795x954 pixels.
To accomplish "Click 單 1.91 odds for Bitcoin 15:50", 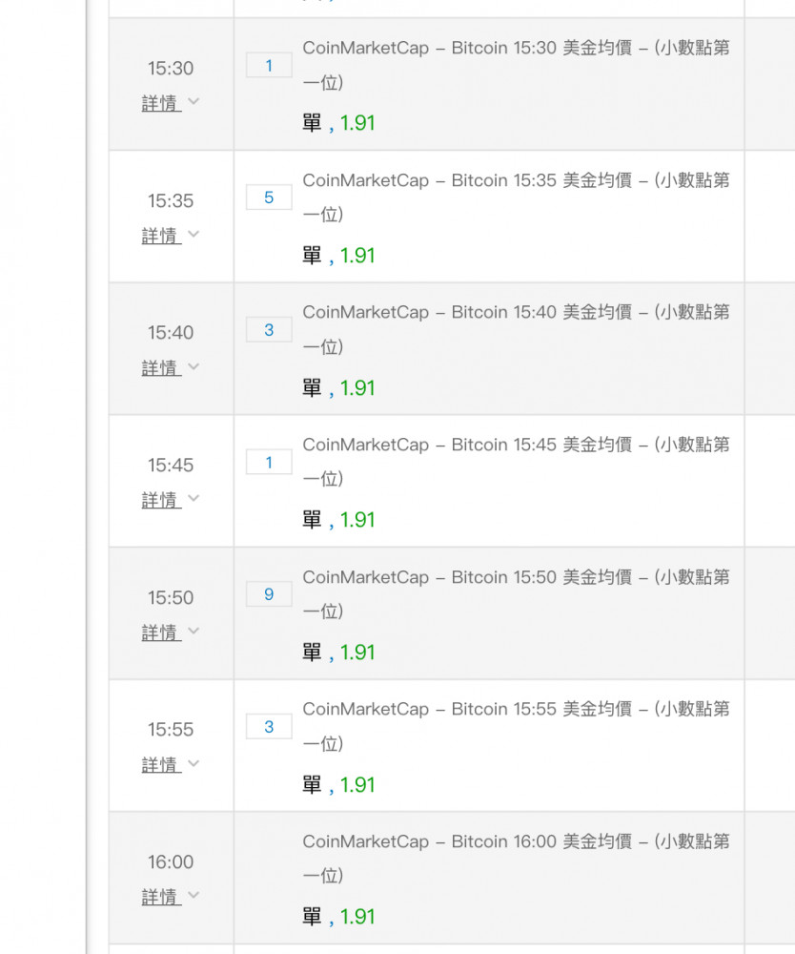I will [339, 653].
